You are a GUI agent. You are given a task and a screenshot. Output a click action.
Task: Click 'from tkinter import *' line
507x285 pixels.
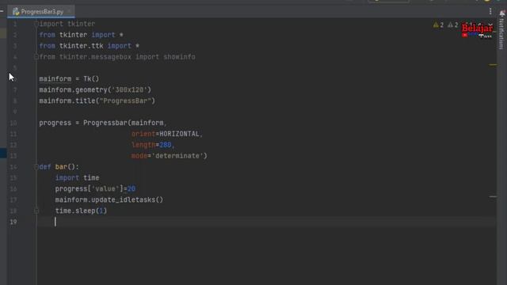point(81,35)
